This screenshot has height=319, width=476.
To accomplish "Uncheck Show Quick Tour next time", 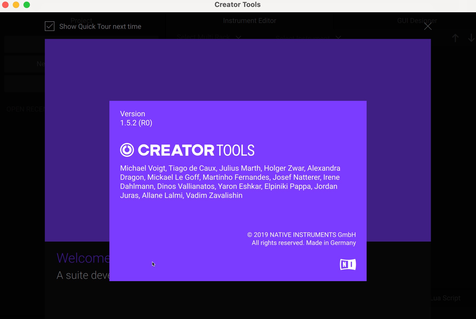I will 50,26.
